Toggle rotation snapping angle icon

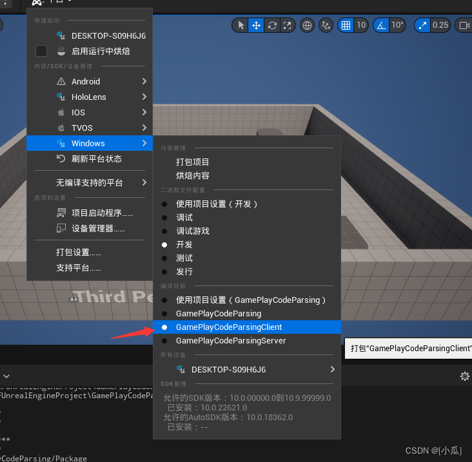click(381, 25)
